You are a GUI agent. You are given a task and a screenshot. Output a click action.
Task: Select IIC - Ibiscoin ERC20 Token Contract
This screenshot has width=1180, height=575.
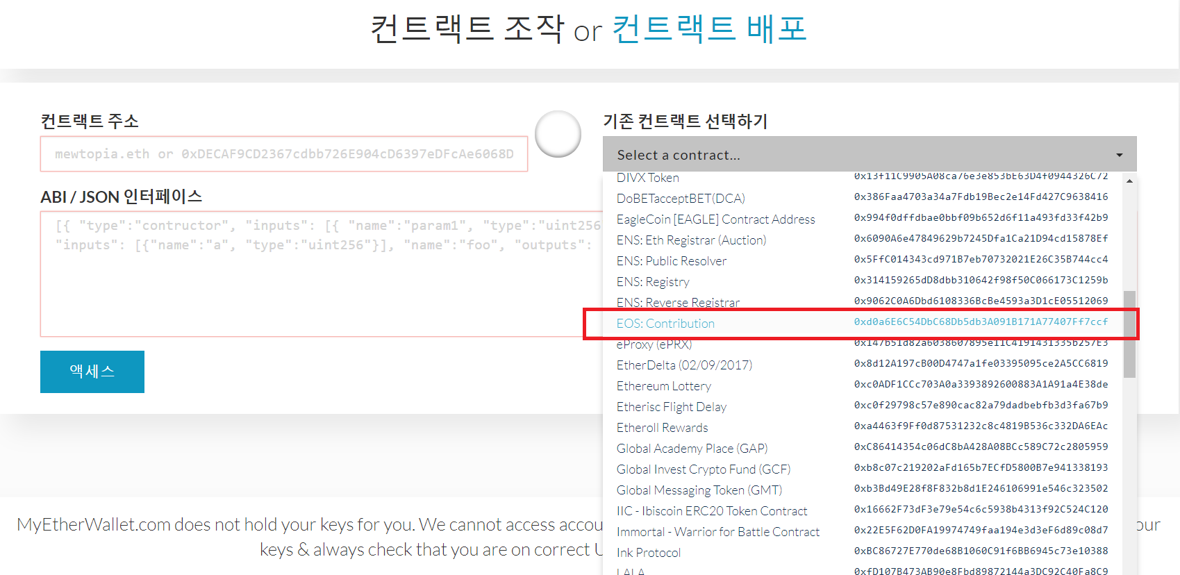point(863,510)
